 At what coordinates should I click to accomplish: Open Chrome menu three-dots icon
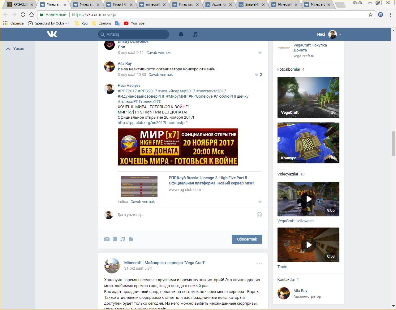[x=390, y=15]
